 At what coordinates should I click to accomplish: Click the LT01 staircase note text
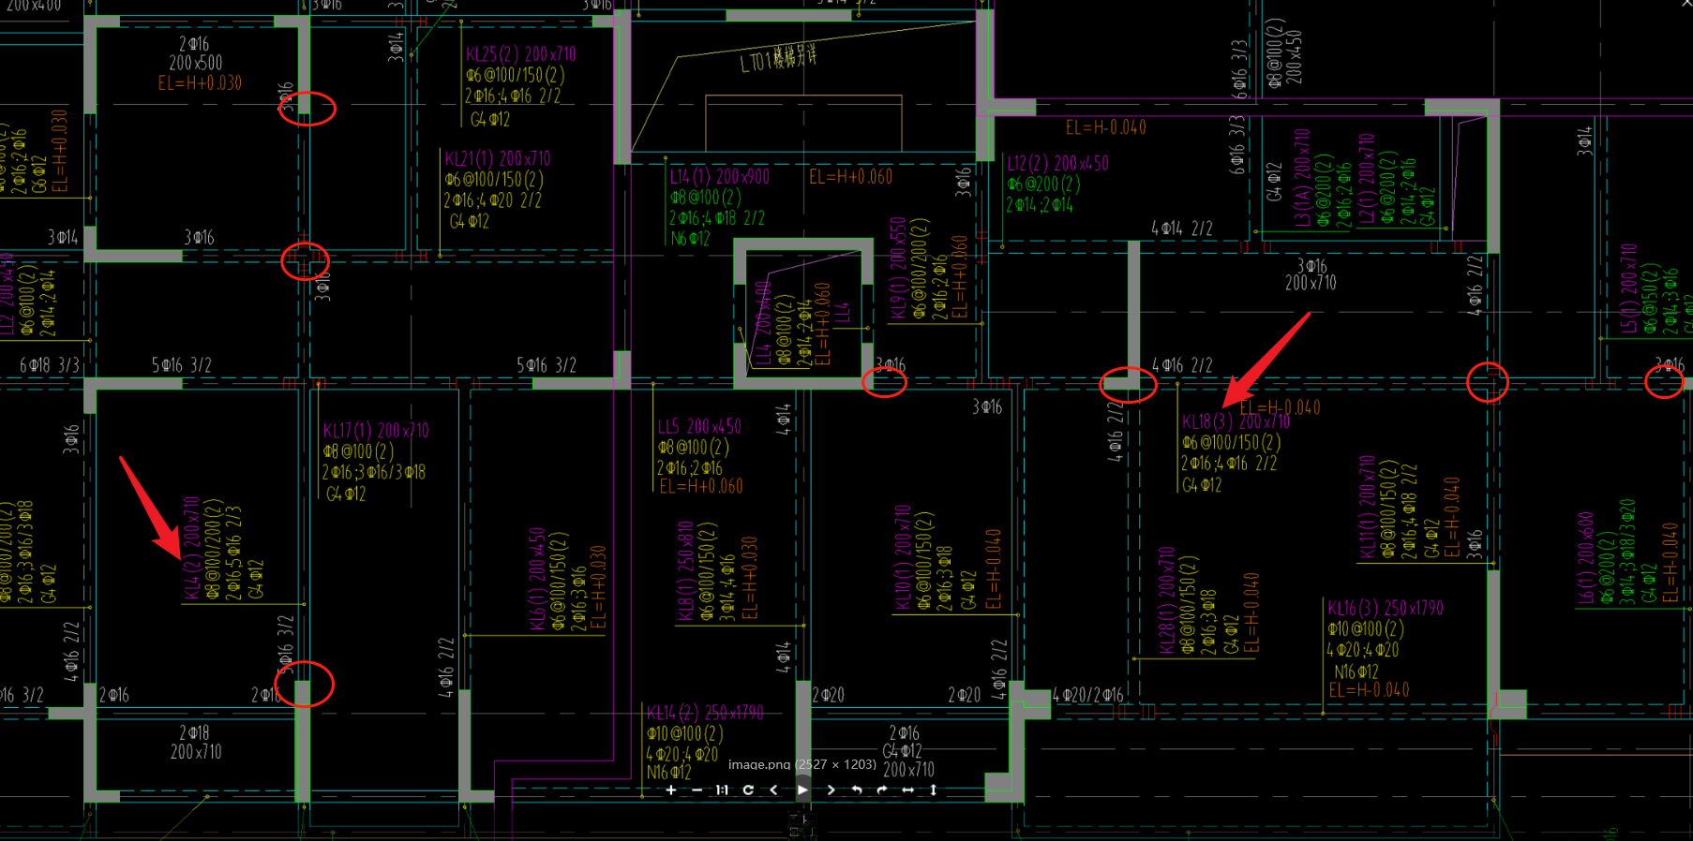tap(778, 59)
